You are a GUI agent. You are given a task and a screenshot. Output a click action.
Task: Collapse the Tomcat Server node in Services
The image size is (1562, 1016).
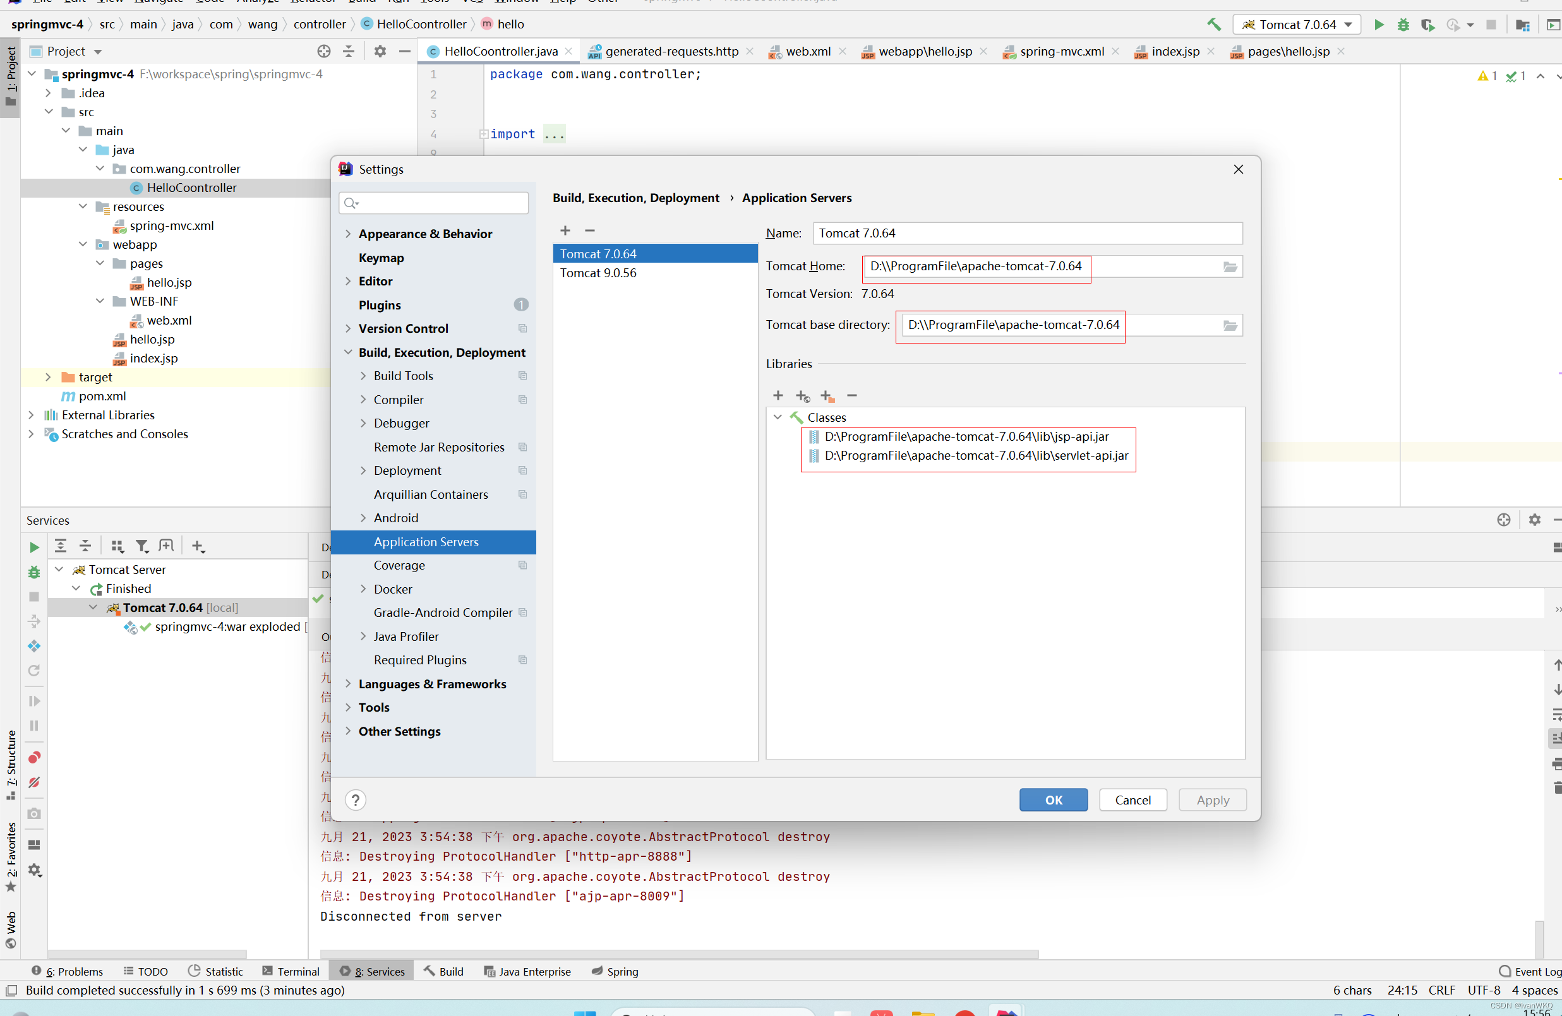59,569
